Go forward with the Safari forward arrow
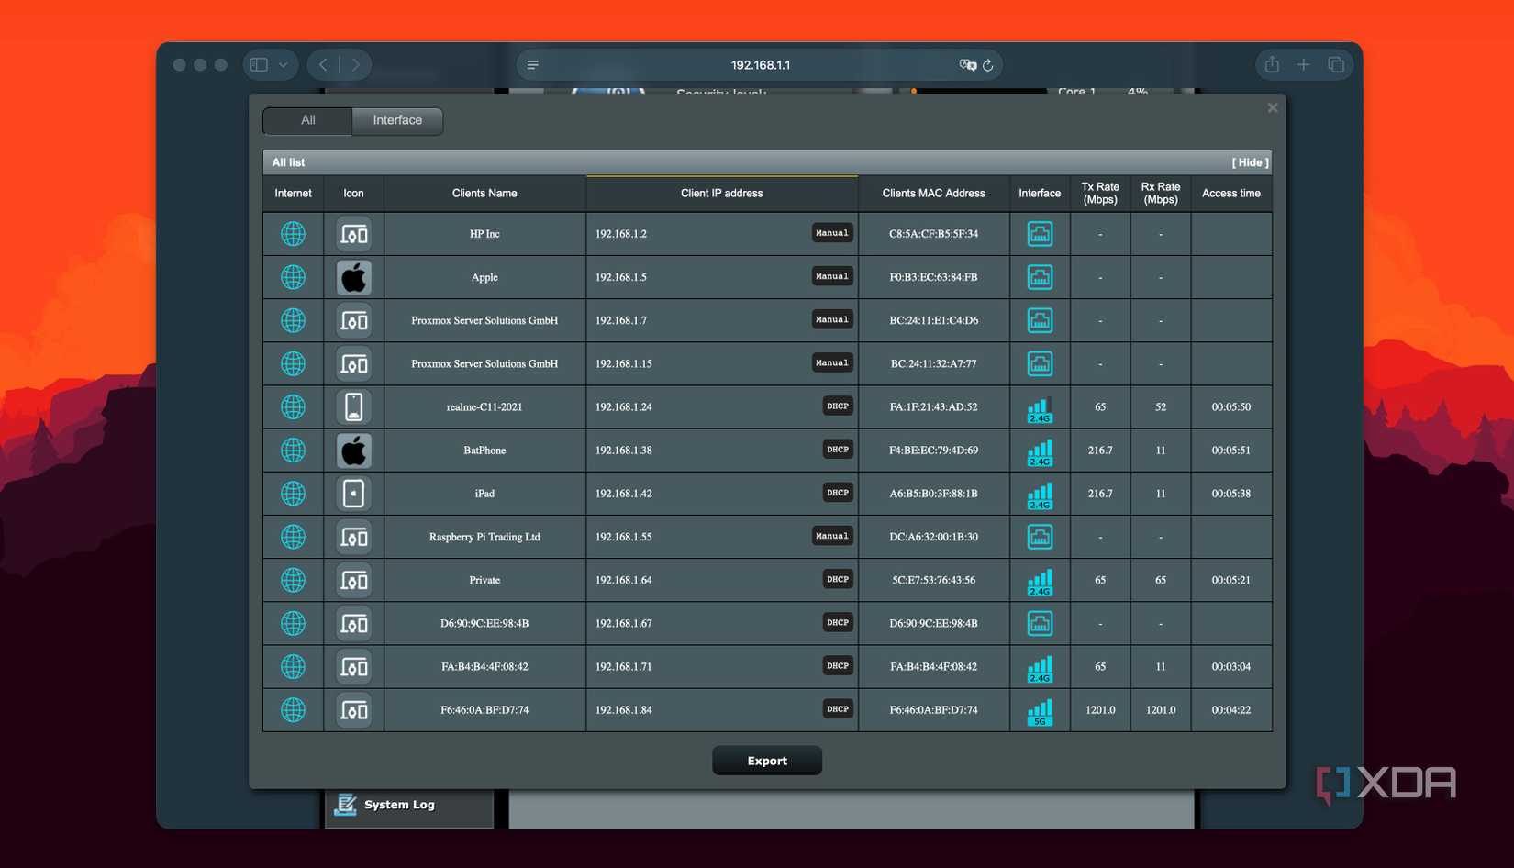 pos(356,65)
